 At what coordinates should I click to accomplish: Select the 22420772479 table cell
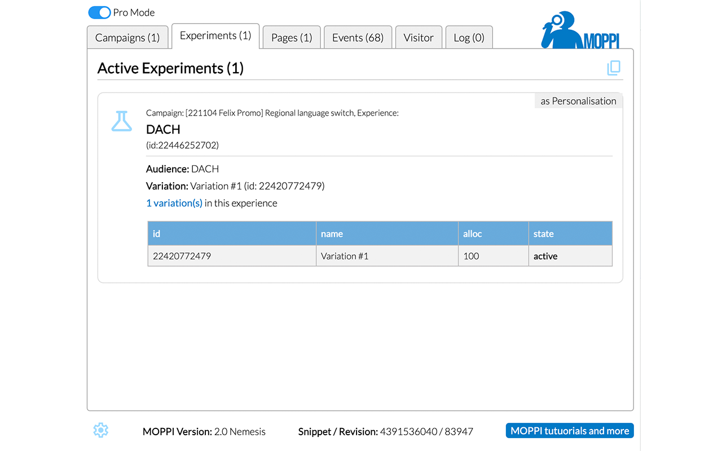click(x=232, y=256)
